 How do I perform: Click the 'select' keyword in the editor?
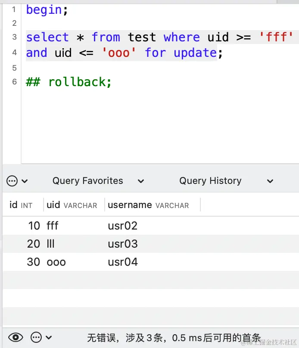(47, 37)
